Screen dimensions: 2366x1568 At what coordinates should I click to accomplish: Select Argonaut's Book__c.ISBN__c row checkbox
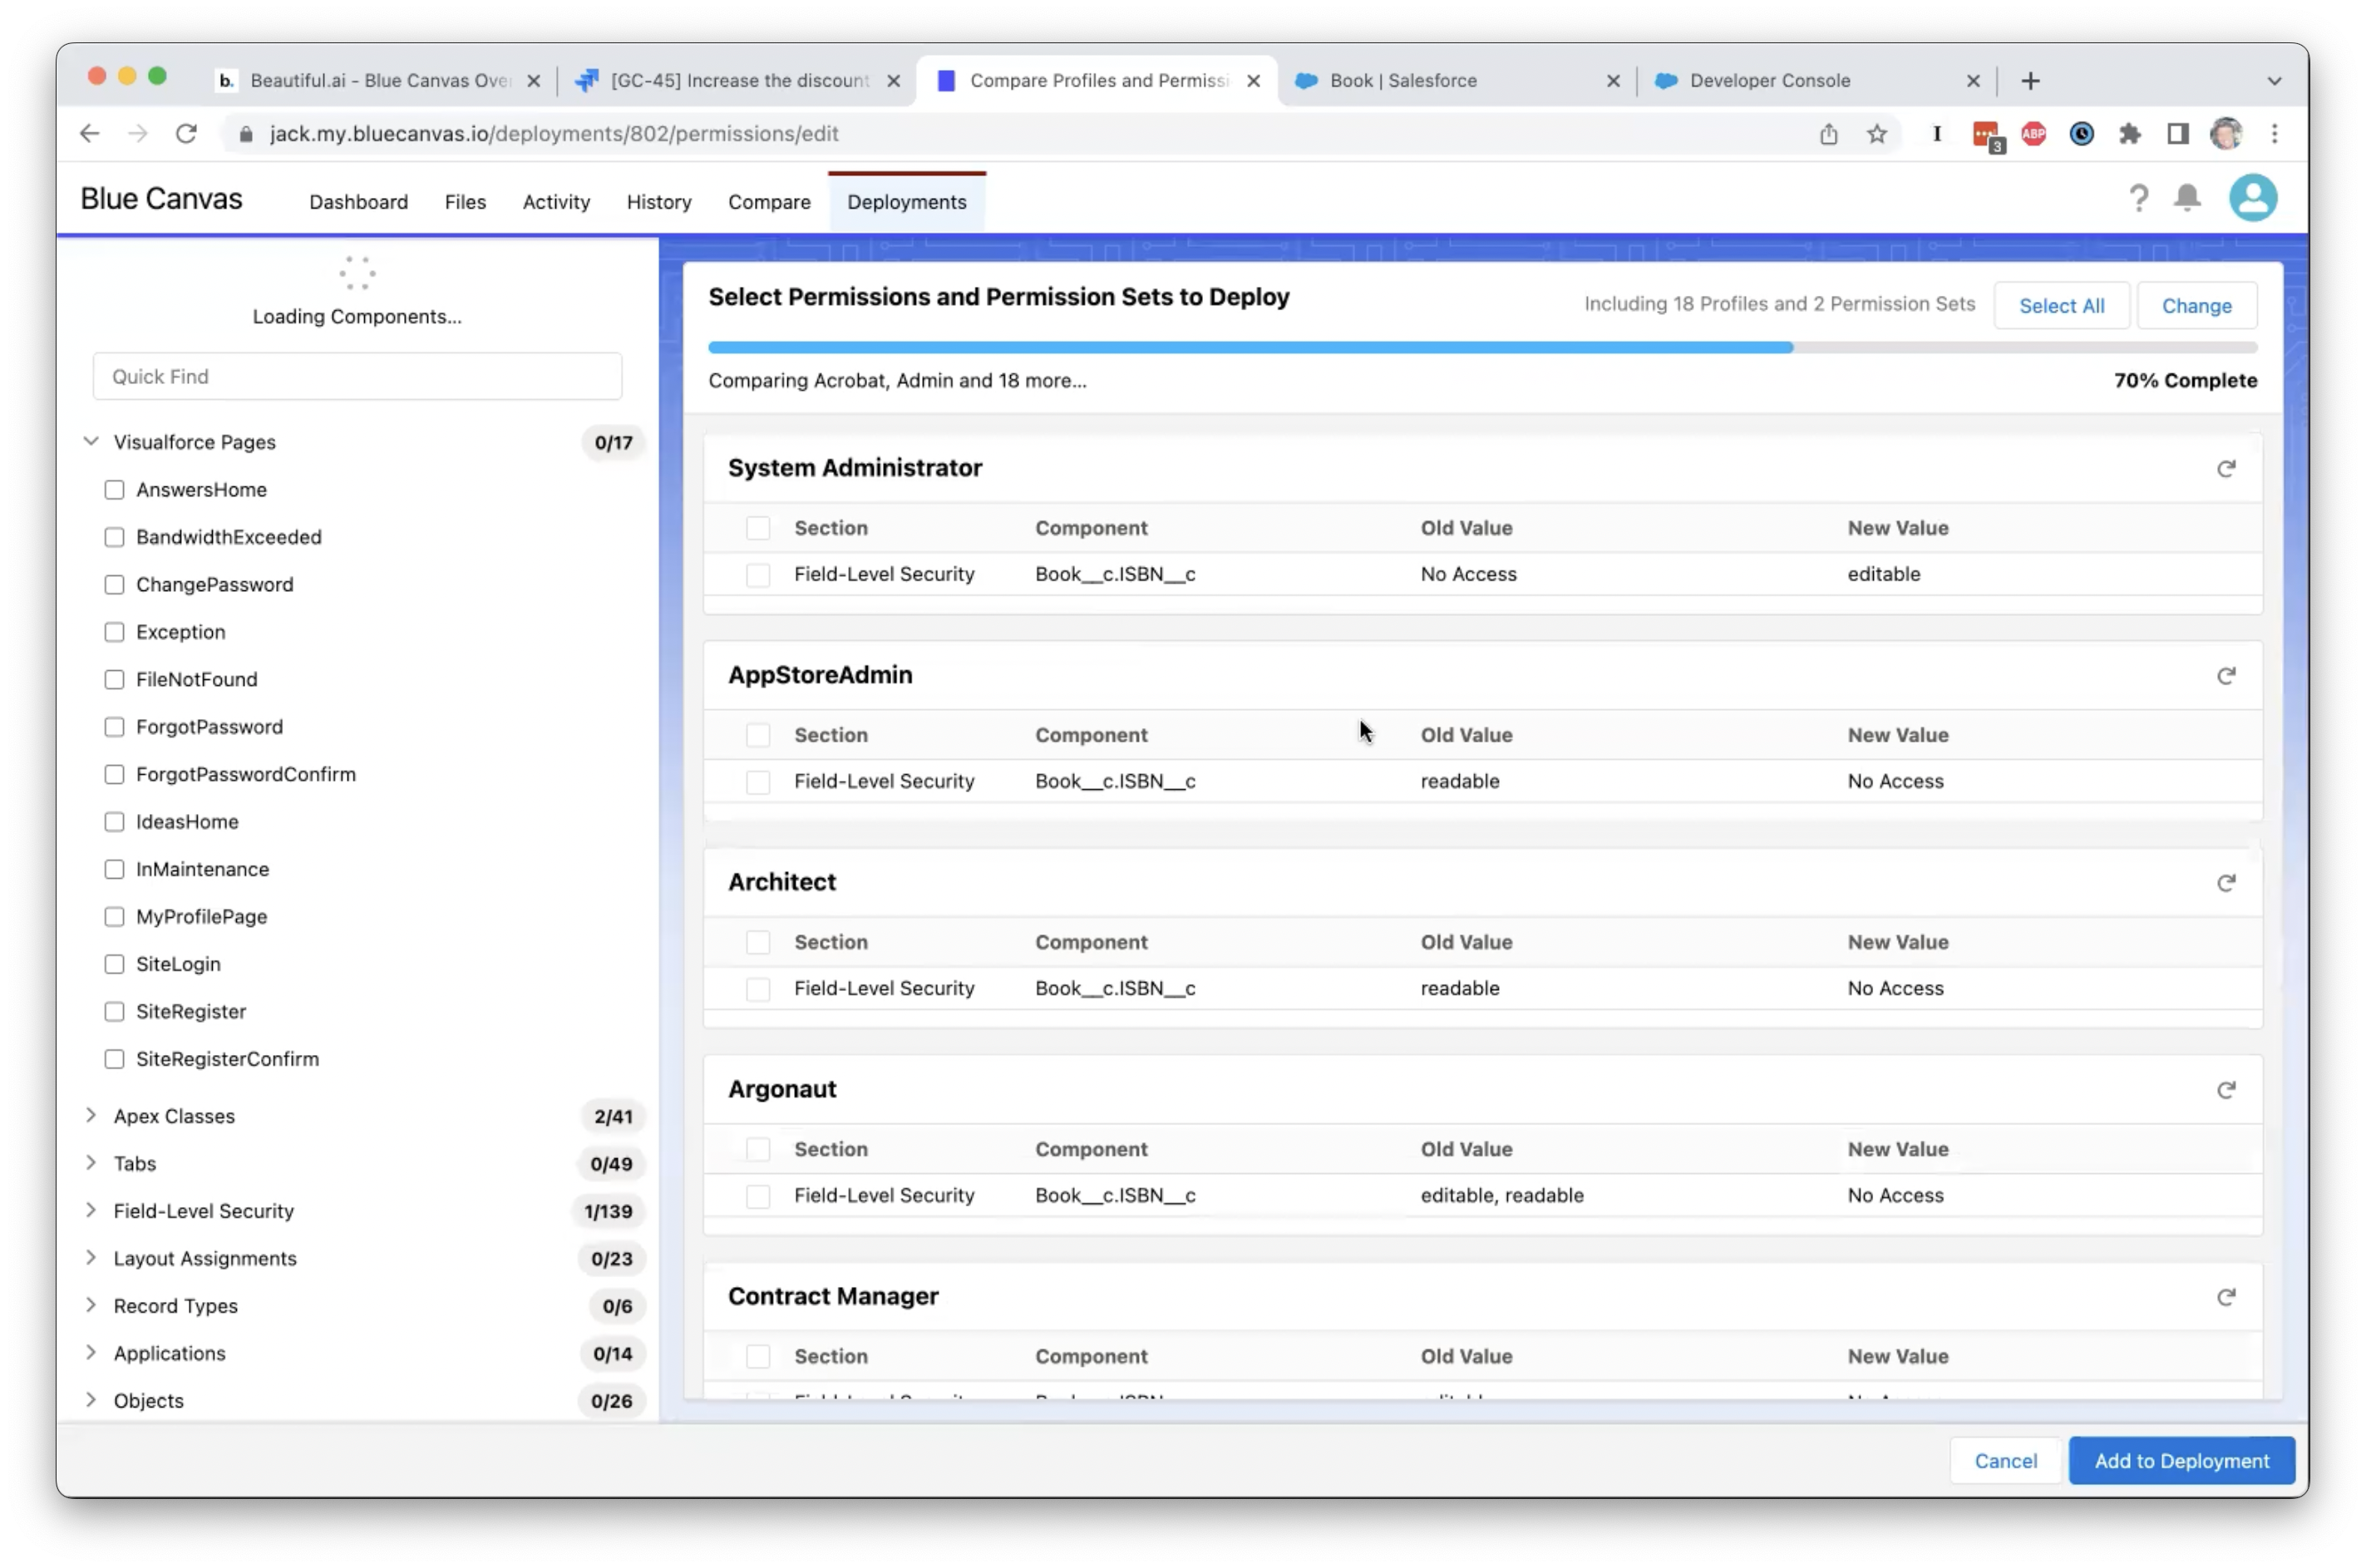tap(758, 1196)
